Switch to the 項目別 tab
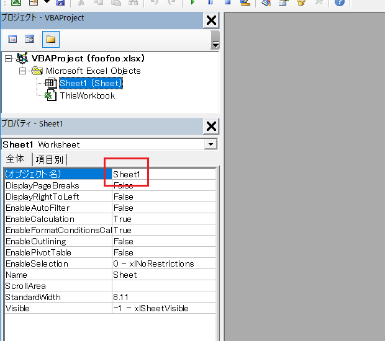This screenshot has width=385, height=341. 50,159
